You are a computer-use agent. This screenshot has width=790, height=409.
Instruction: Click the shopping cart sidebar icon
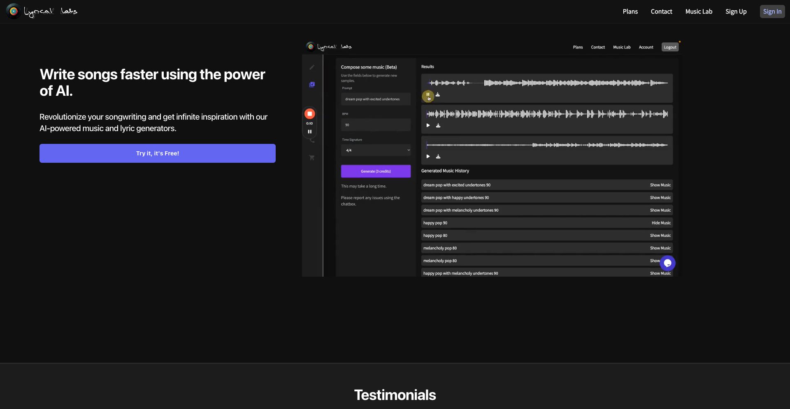(x=312, y=158)
